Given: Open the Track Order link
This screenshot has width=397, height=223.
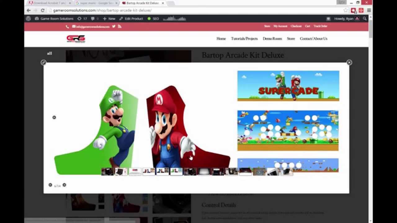Looking at the screenshot, I should 320,26.
